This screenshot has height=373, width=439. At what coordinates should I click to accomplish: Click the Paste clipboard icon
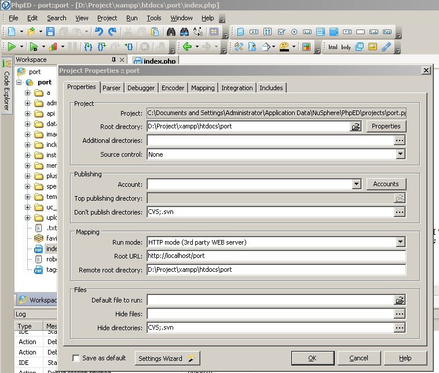point(155,32)
